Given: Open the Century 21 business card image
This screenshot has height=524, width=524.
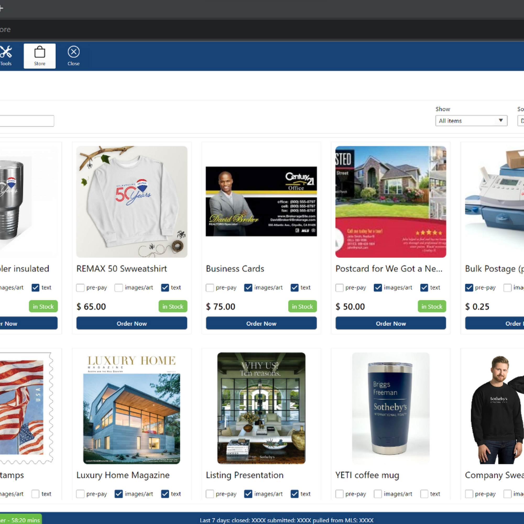Looking at the screenshot, I should click(x=261, y=201).
